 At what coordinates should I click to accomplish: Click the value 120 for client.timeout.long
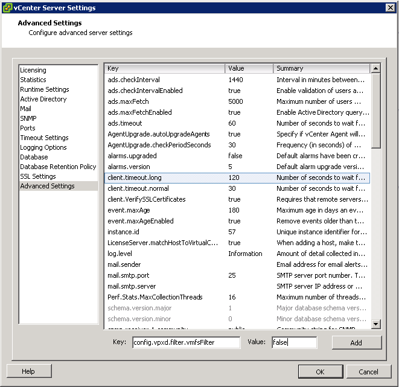point(234,178)
